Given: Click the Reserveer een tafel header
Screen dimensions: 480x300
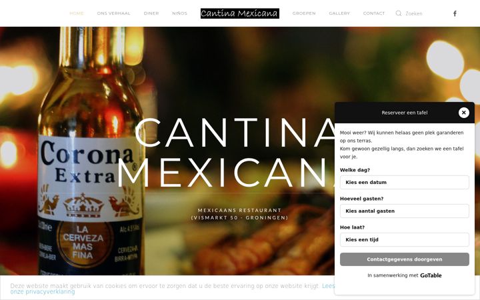Looking at the screenshot, I should tap(405, 113).
